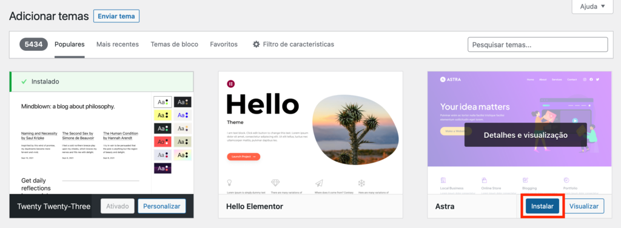This screenshot has height=228, width=621.
Task: Click the snowflake icon in Hello preview
Action: click(361, 183)
